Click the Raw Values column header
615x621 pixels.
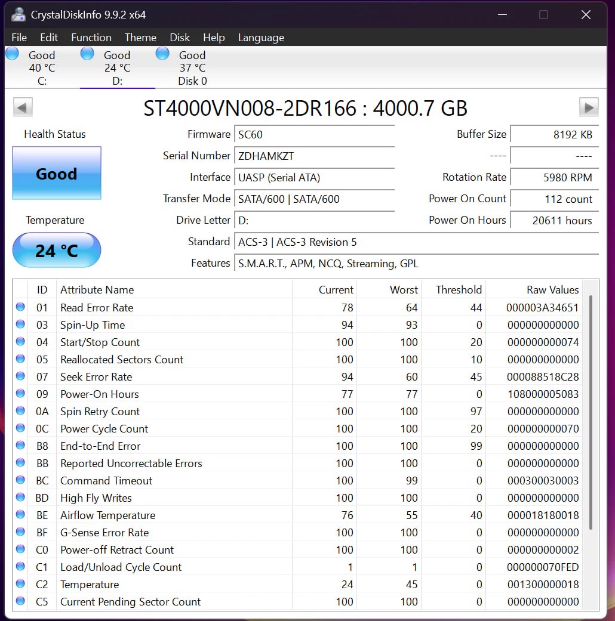point(534,289)
